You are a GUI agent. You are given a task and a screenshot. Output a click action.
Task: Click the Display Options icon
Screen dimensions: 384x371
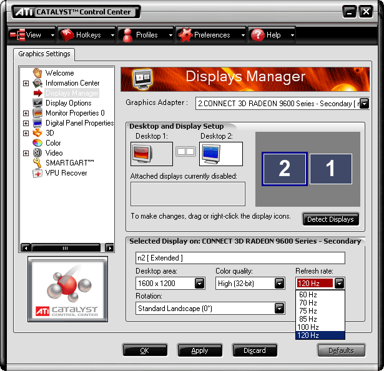[37, 103]
